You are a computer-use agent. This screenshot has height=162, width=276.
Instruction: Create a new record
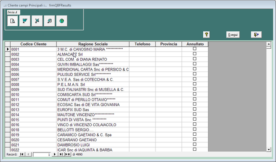pos(68,154)
